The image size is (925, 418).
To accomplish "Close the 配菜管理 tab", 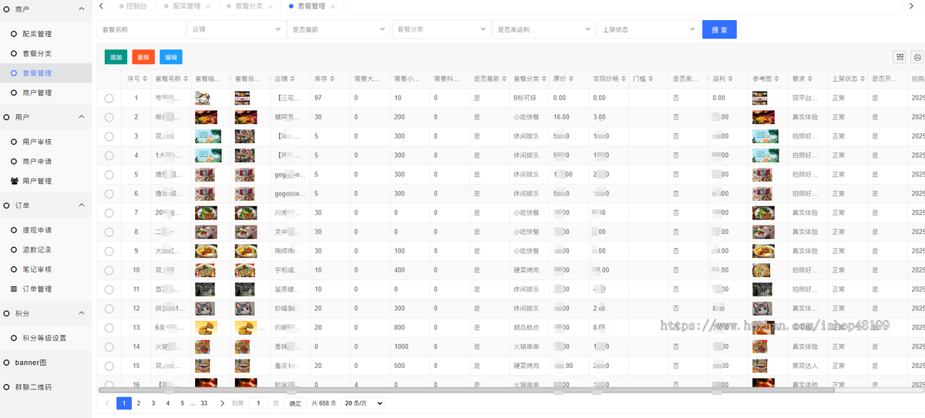I will 208,6.
